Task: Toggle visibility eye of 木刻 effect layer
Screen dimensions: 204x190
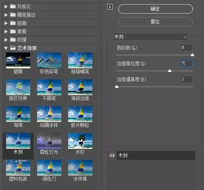Action: click(x=112, y=155)
